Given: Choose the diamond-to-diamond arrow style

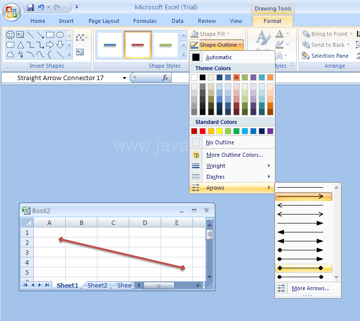Looking at the screenshot, I should tap(303, 268).
